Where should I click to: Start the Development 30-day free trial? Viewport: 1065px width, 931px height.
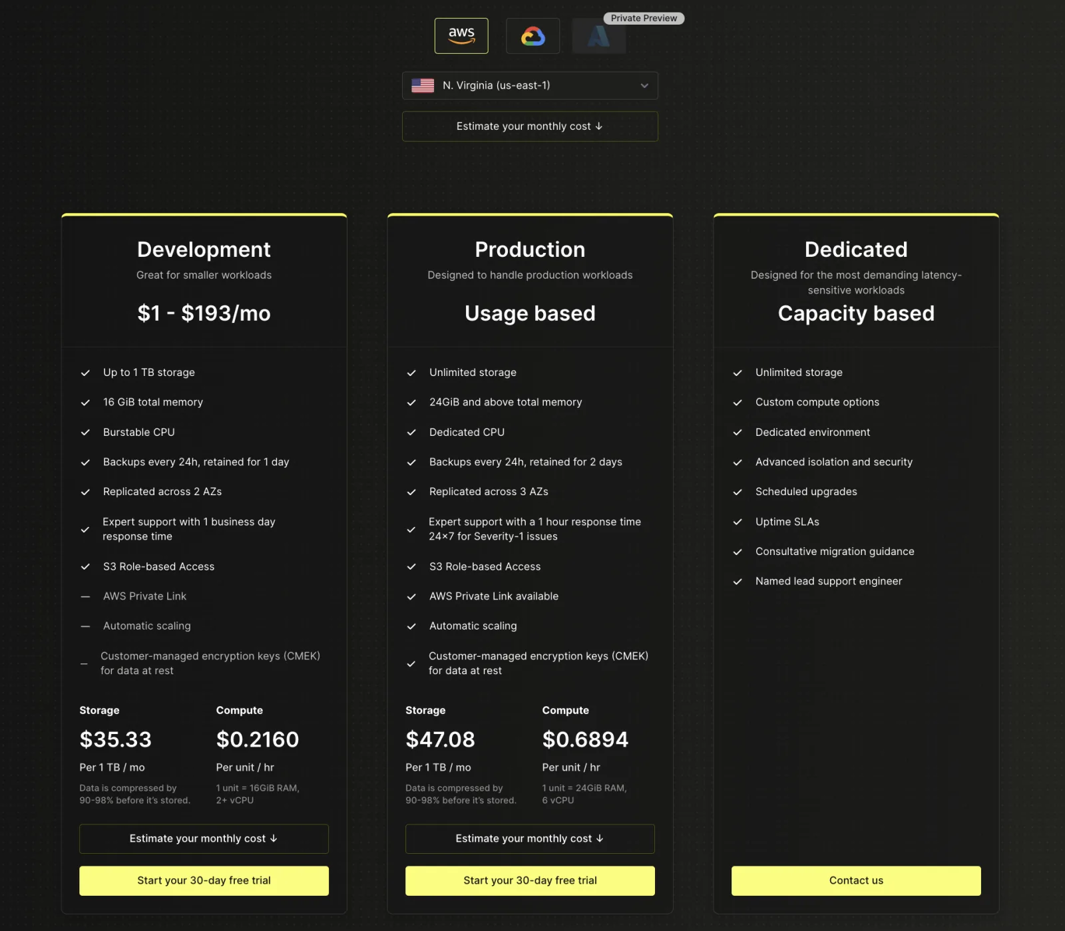click(204, 881)
